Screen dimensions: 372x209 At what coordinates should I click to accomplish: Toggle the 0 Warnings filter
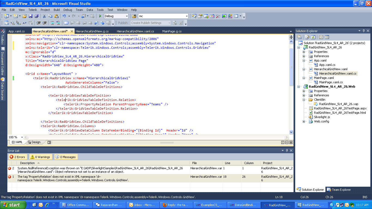(x=40, y=157)
